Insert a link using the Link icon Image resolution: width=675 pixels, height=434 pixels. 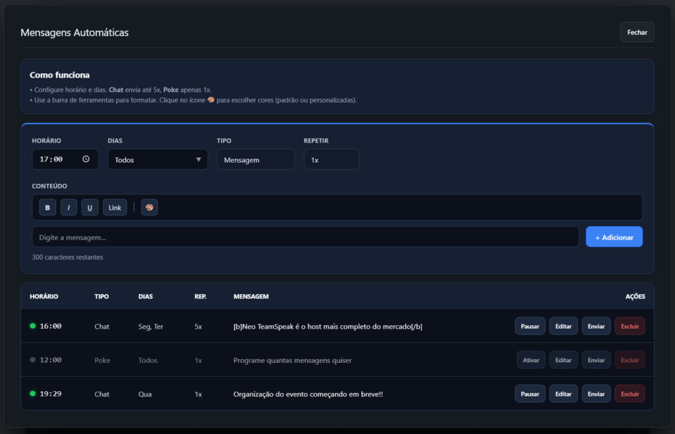tap(115, 207)
